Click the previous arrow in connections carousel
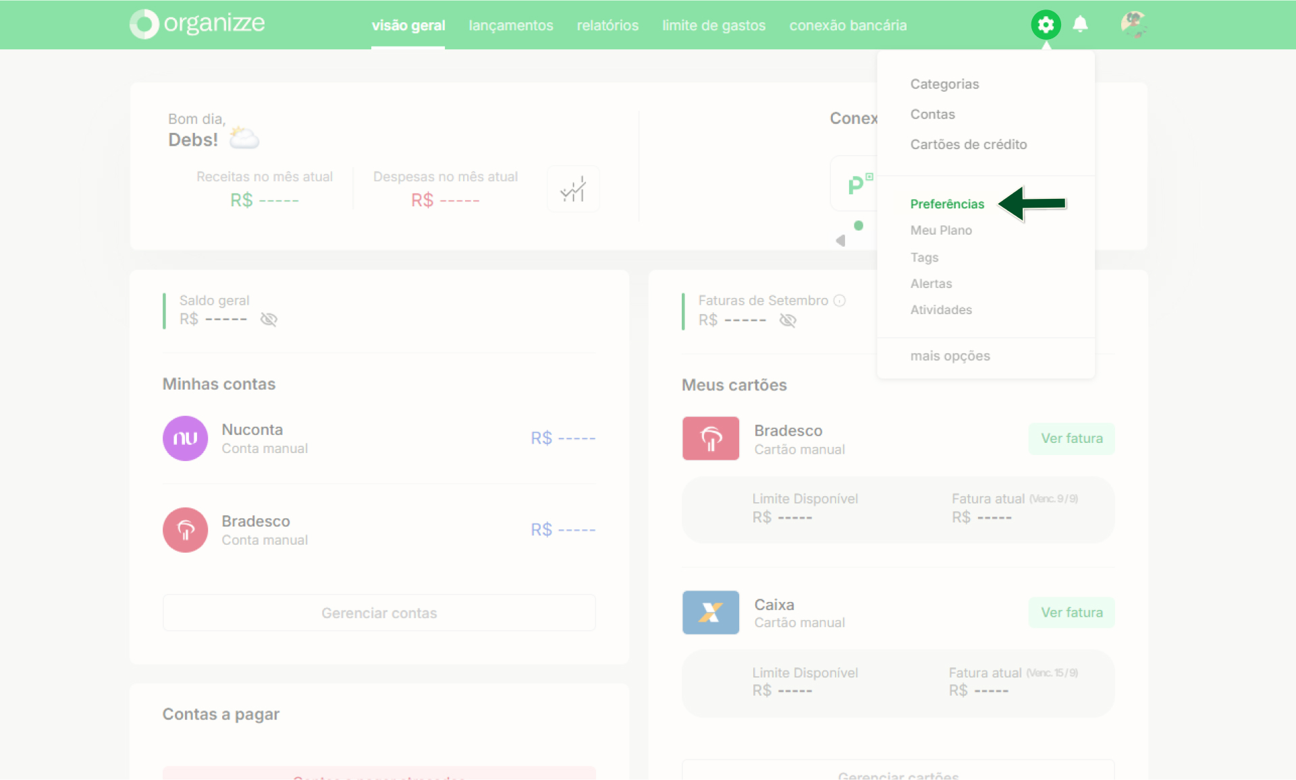The height and width of the screenshot is (780, 1296). click(x=840, y=241)
